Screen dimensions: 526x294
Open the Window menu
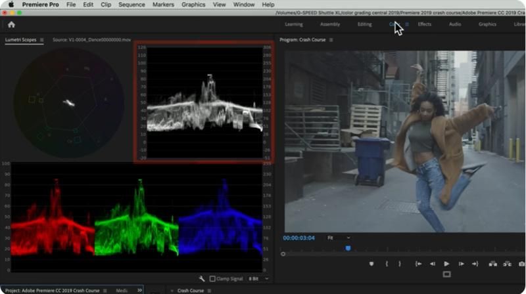(244, 5)
